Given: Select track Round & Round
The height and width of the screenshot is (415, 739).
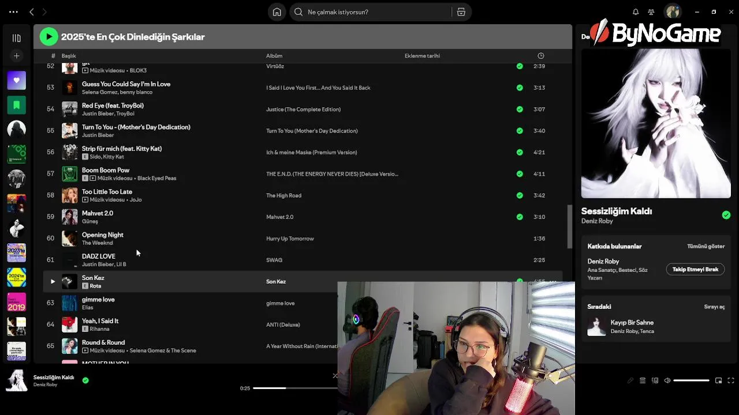Looking at the screenshot, I should pos(103,342).
